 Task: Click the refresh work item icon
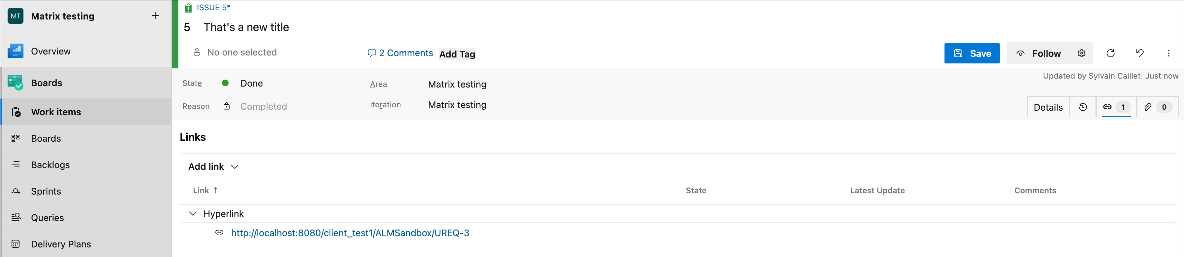click(x=1110, y=53)
